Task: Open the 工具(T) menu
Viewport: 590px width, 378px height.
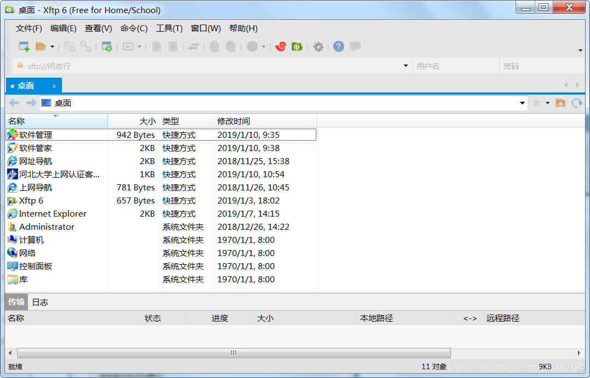Action: point(169,28)
